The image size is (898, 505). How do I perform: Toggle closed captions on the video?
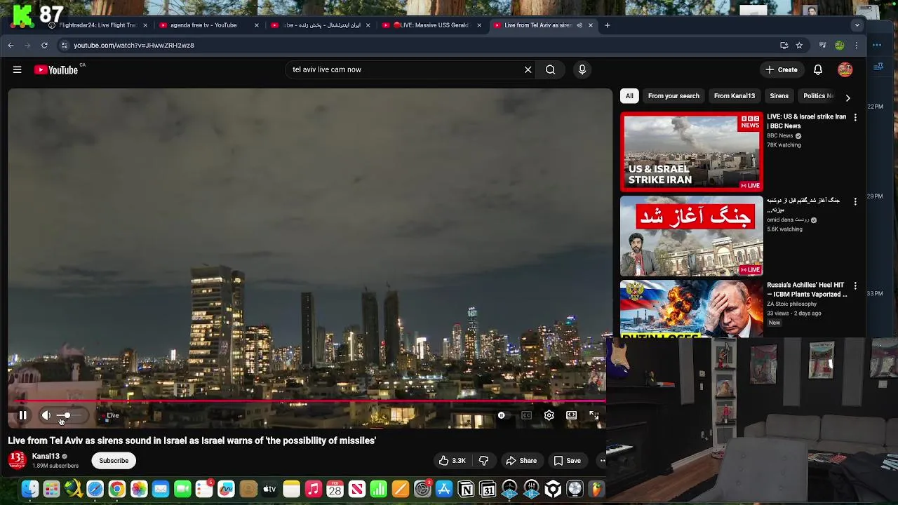526,415
